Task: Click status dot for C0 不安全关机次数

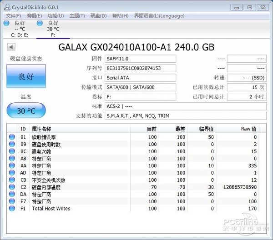Action: (x=12, y=180)
